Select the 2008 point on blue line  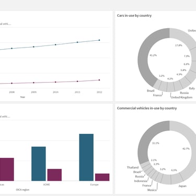[x=12, y=48]
